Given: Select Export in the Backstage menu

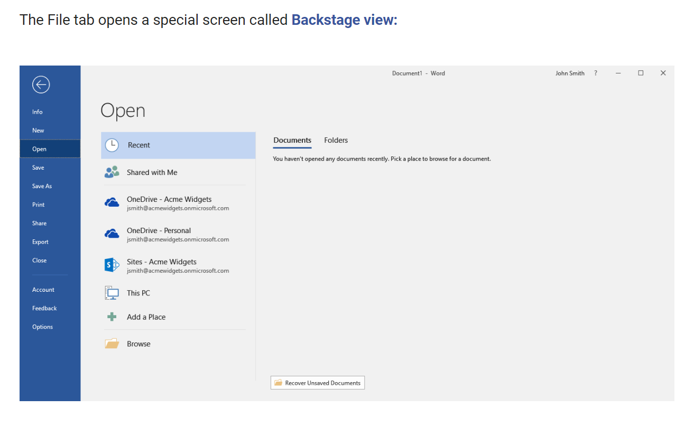Looking at the screenshot, I should tap(40, 242).
